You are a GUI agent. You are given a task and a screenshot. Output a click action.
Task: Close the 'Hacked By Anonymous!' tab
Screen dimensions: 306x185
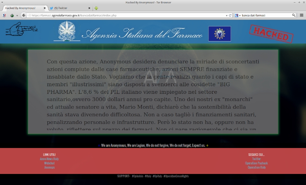(x=44, y=8)
